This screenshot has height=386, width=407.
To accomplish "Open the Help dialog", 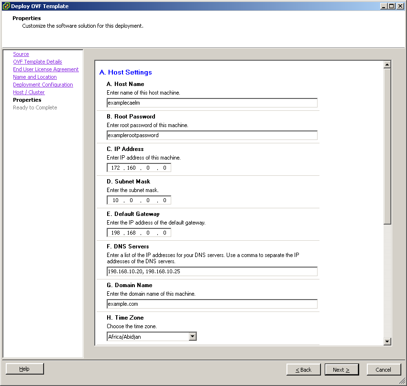I will pyautogui.click(x=24, y=368).
